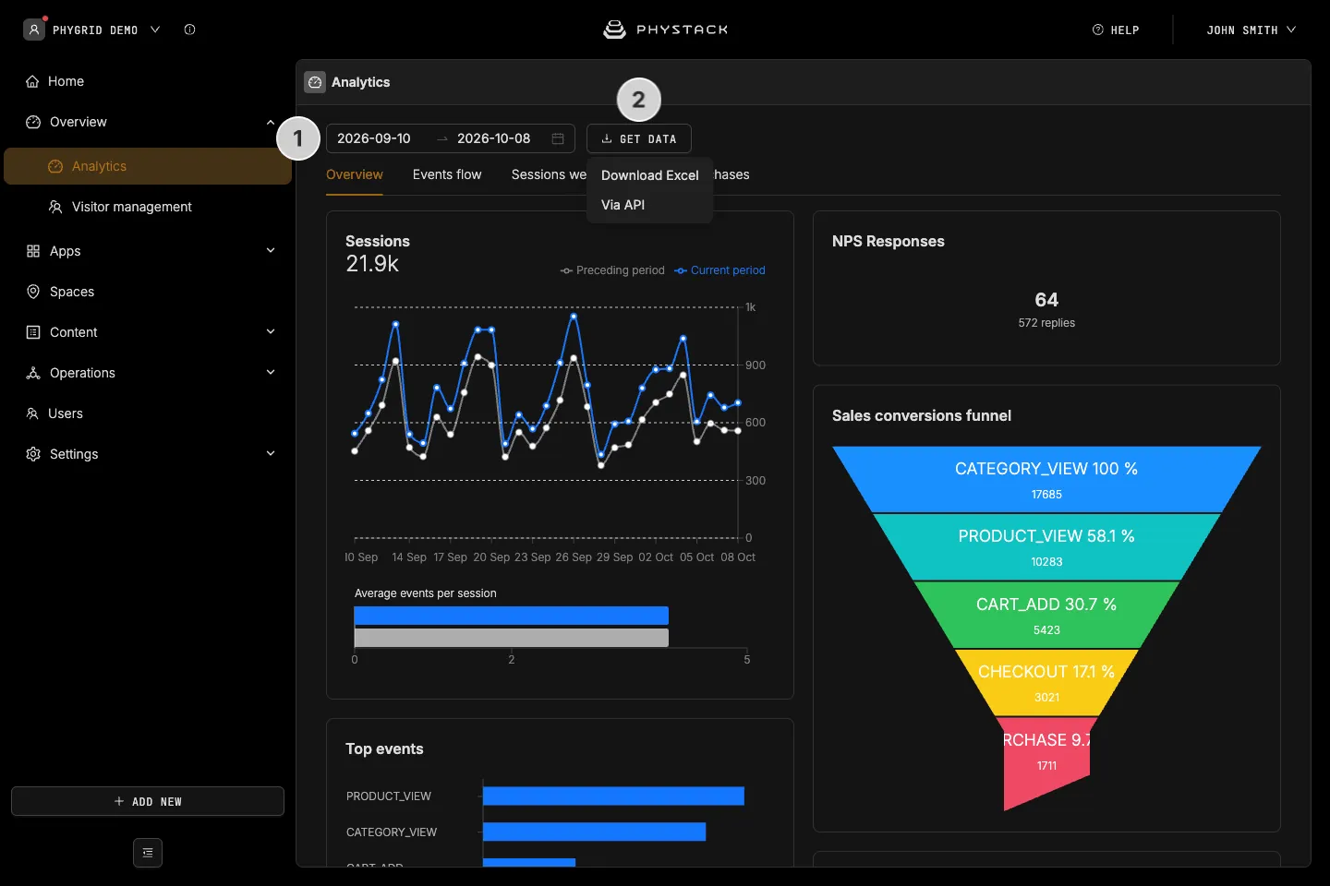Collapse the Overview sidebar section
The image size is (1330, 886).
click(271, 122)
